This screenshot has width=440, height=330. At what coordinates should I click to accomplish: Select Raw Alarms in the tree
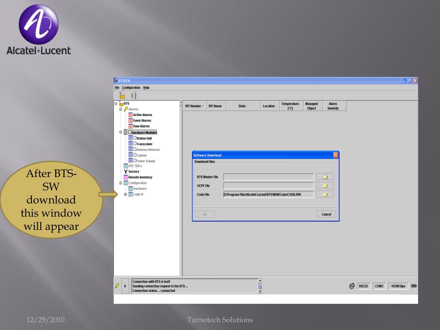coord(141,126)
